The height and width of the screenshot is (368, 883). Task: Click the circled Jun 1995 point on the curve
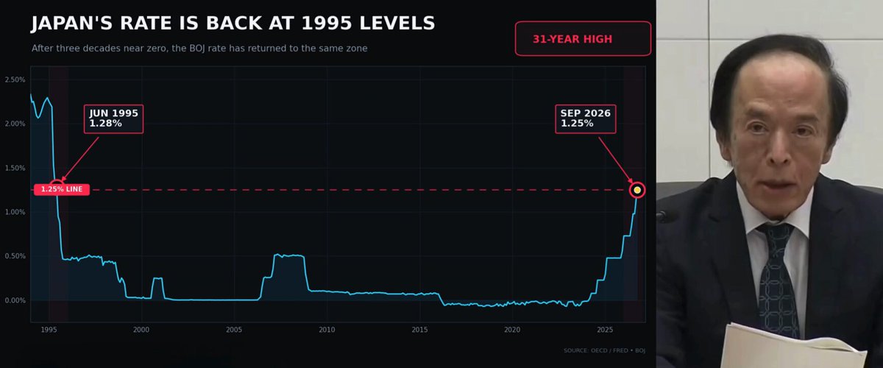57,187
